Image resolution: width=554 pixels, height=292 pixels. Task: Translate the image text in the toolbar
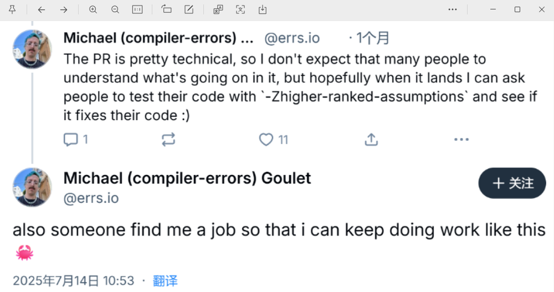(218, 9)
